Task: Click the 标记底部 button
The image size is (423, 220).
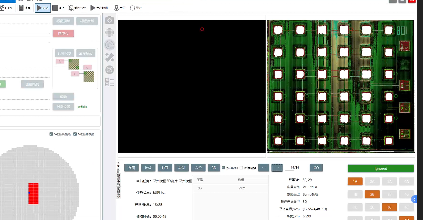Action: [87, 21]
